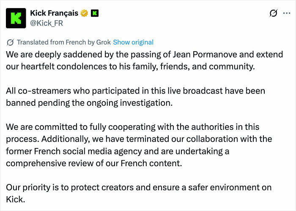Click paragraph about cooperating with authorities
Image resolution: width=296 pixels, height=211 pixels.
139,145
